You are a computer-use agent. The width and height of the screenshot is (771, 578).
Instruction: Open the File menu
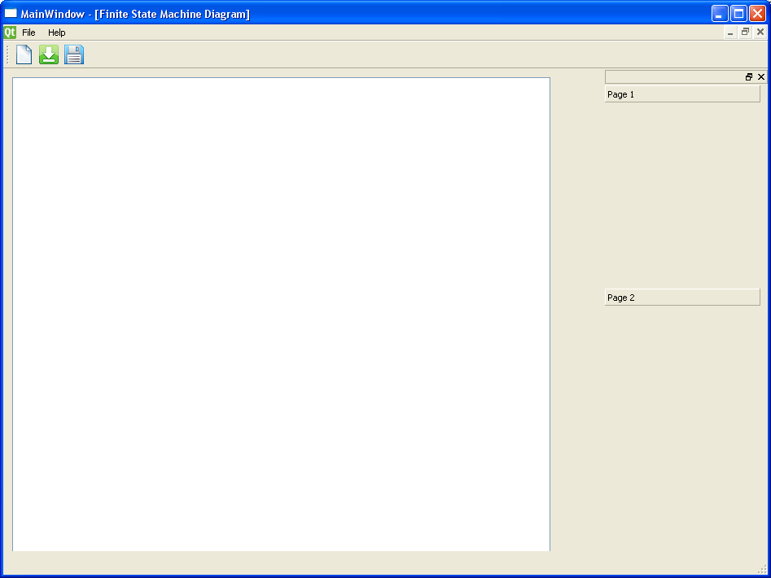(x=28, y=33)
